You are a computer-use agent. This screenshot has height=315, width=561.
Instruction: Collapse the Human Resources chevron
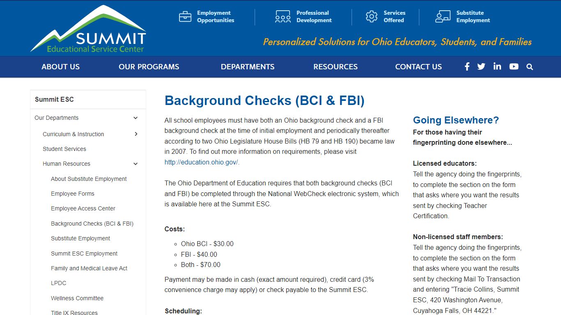coord(136,164)
